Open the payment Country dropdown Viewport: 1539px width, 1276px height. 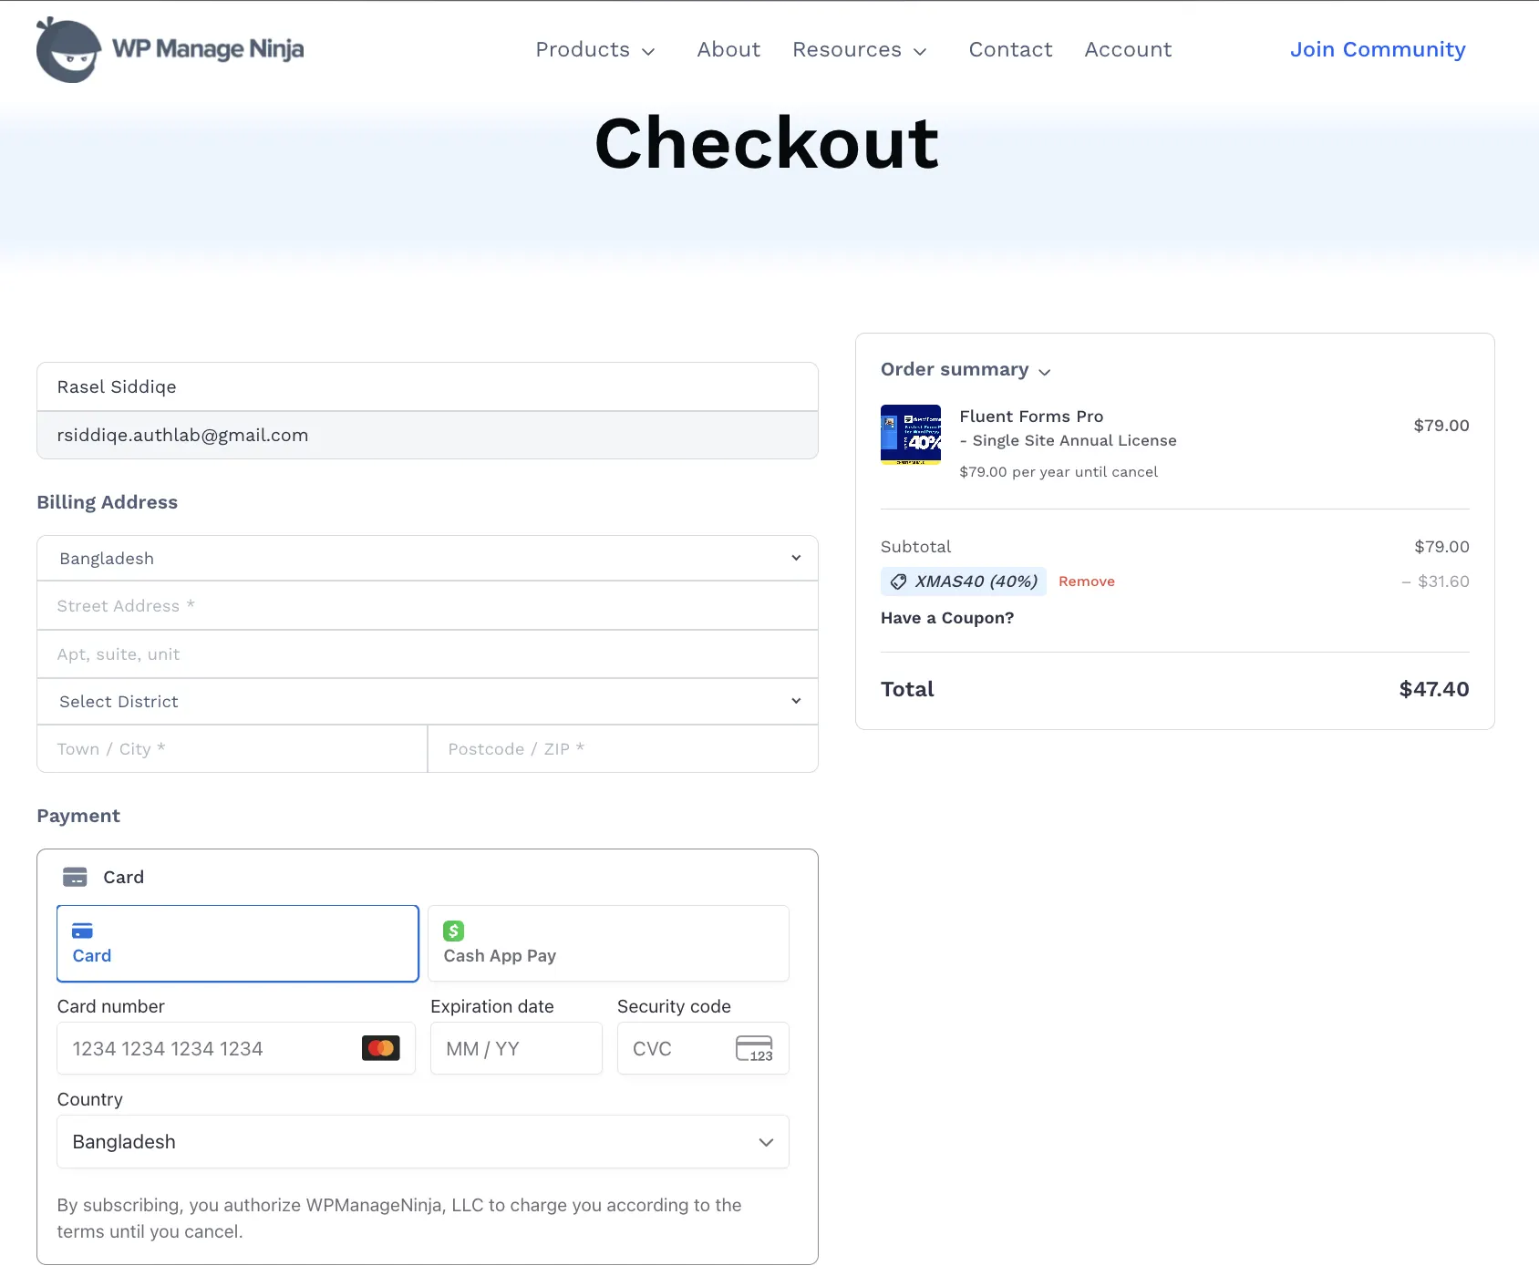422,1141
